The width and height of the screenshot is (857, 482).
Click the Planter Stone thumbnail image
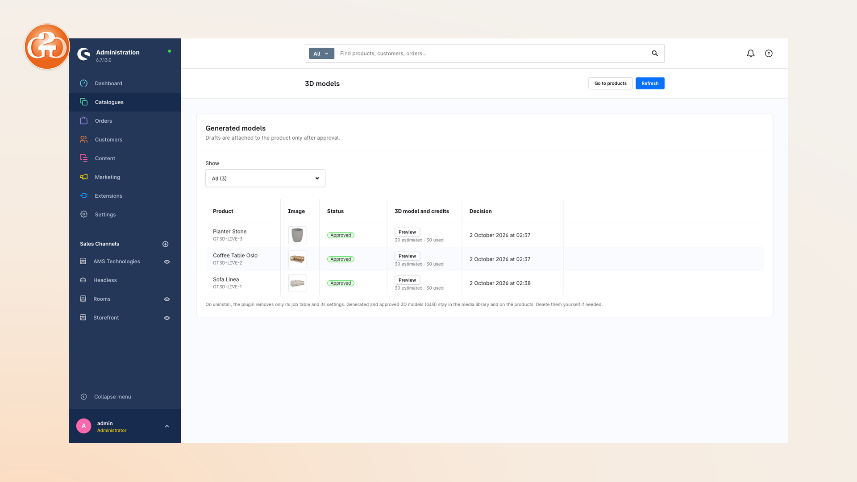[x=297, y=235]
